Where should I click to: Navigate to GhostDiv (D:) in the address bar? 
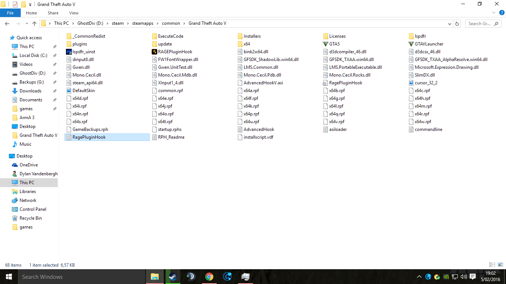[90, 23]
